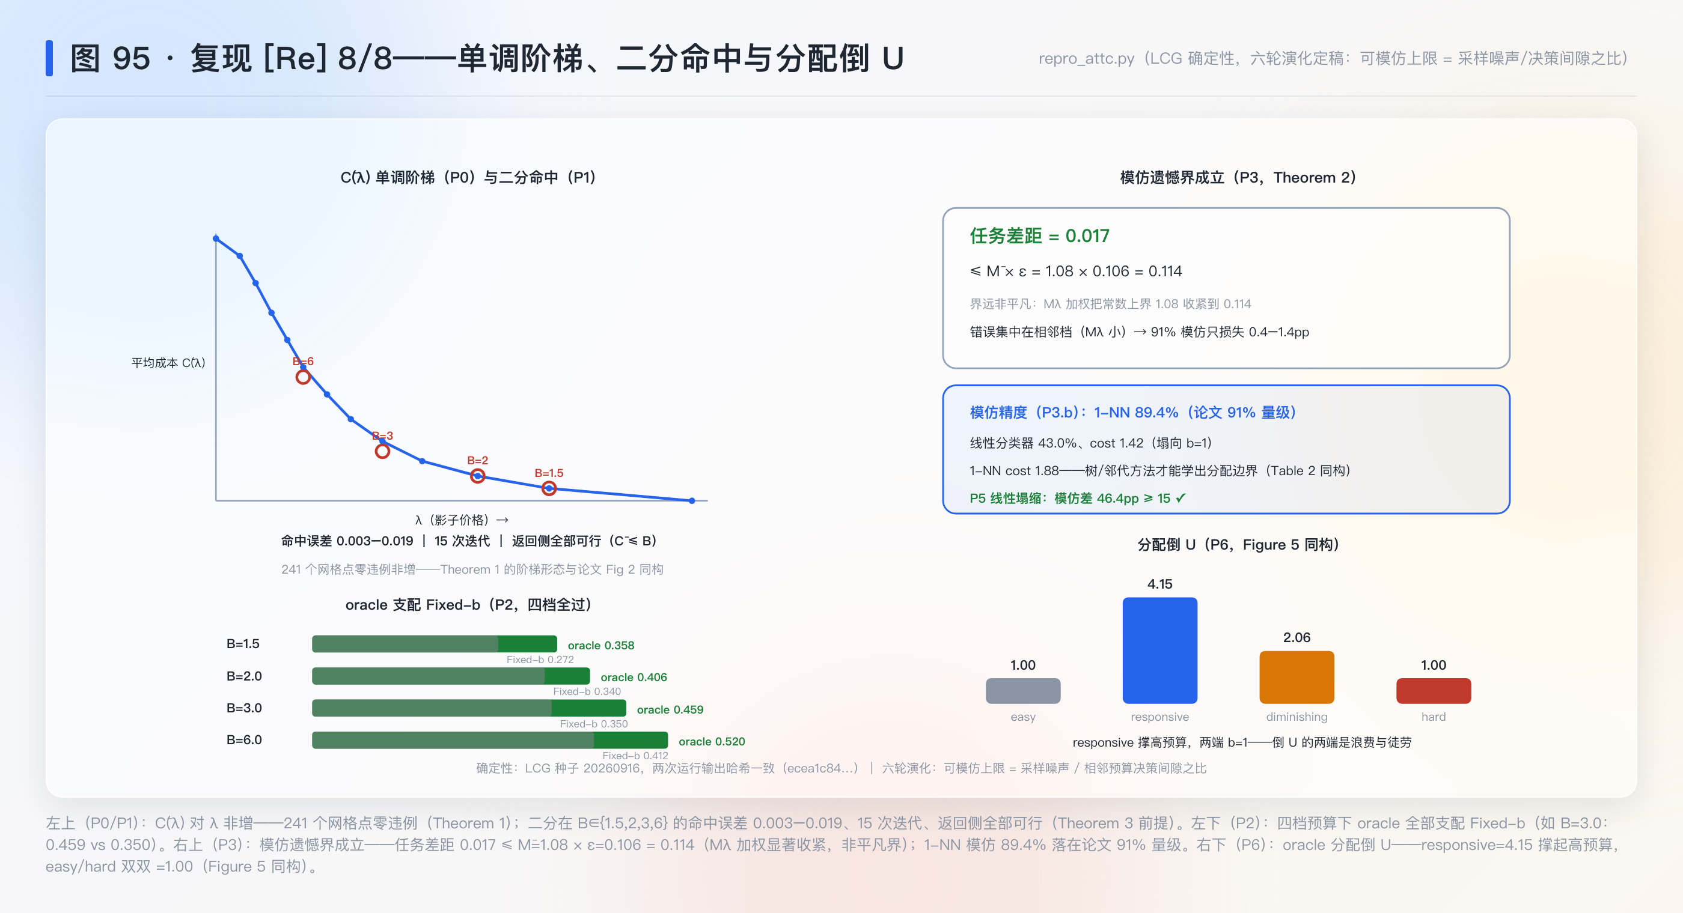Click the text "oracle 0.520"

pos(712,741)
